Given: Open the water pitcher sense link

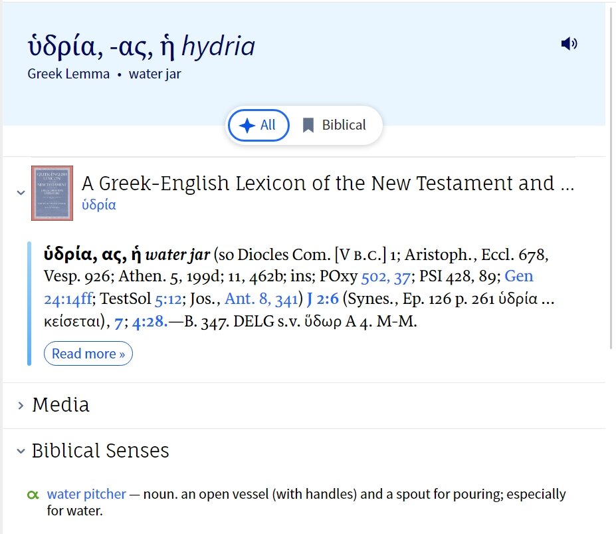Looking at the screenshot, I should point(86,494).
